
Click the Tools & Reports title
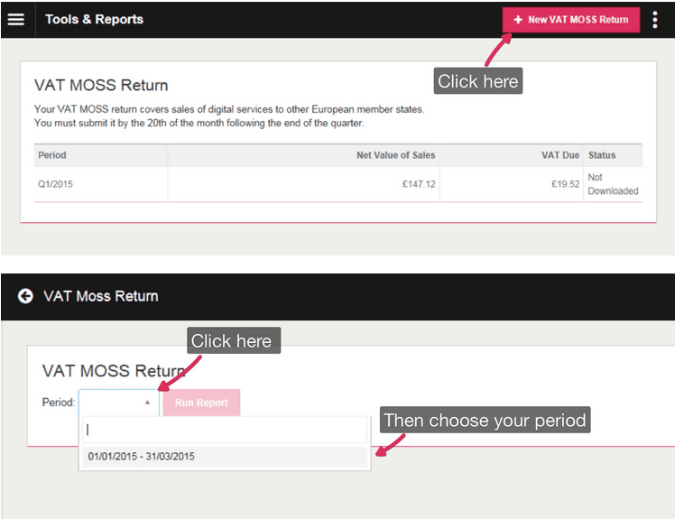(x=94, y=19)
